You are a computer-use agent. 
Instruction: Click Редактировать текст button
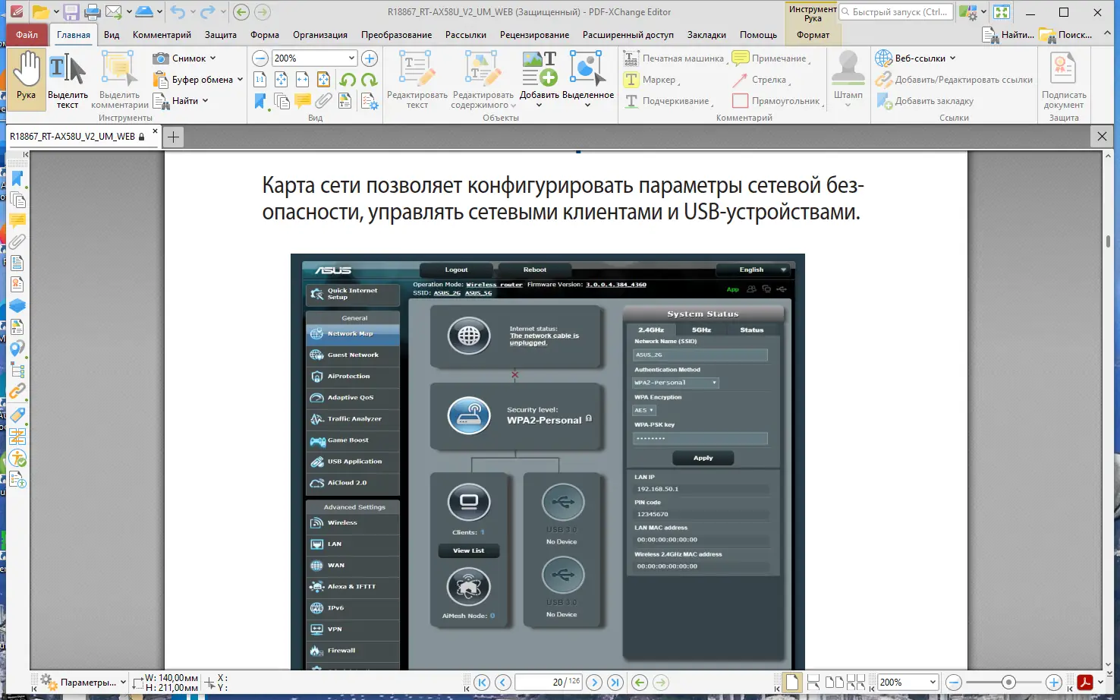click(416, 80)
